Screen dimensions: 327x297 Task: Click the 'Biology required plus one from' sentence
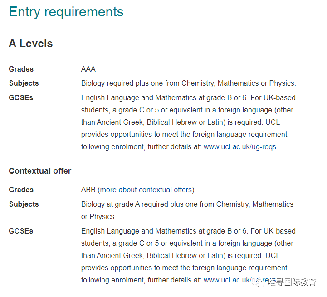pyautogui.click(x=189, y=83)
